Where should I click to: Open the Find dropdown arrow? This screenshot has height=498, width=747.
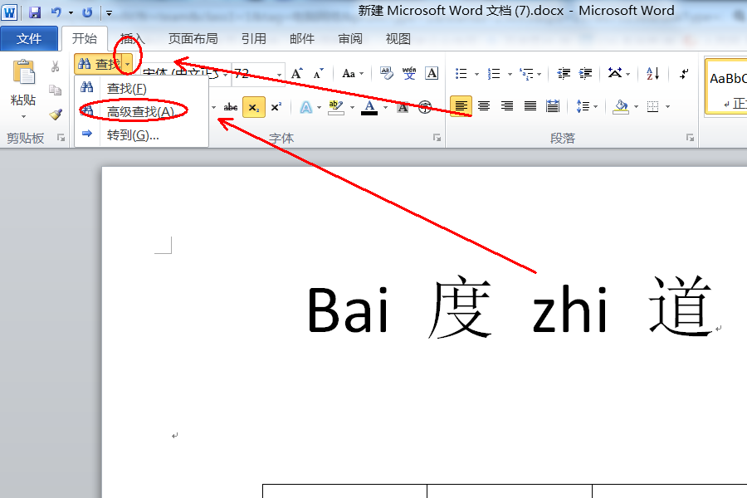(x=128, y=64)
